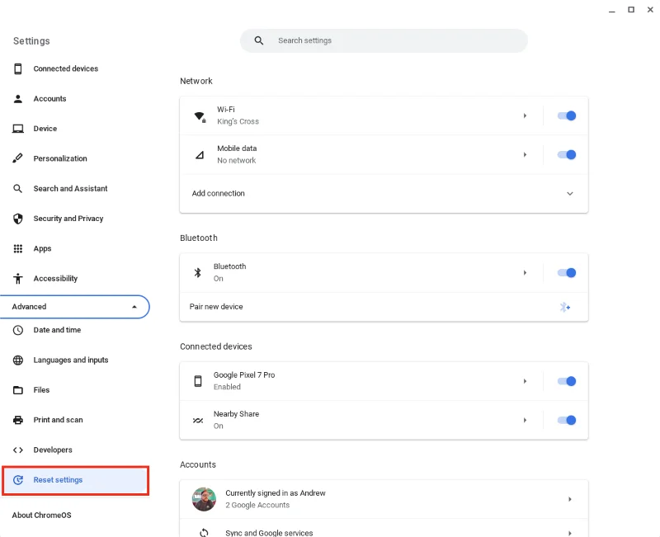The height and width of the screenshot is (537, 660).
Task: Click the Print and scan printer icon
Action: click(16, 420)
